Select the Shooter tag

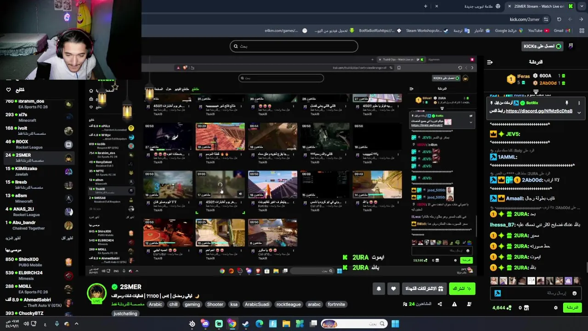pos(215,304)
